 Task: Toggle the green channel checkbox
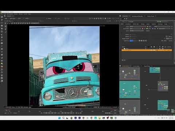[x=147, y=29]
